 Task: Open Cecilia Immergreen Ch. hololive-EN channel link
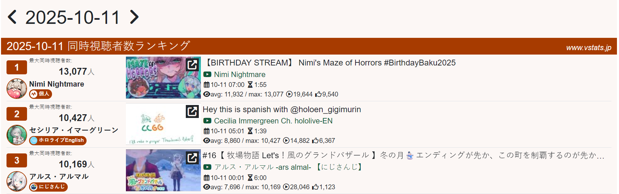[x=273, y=121]
